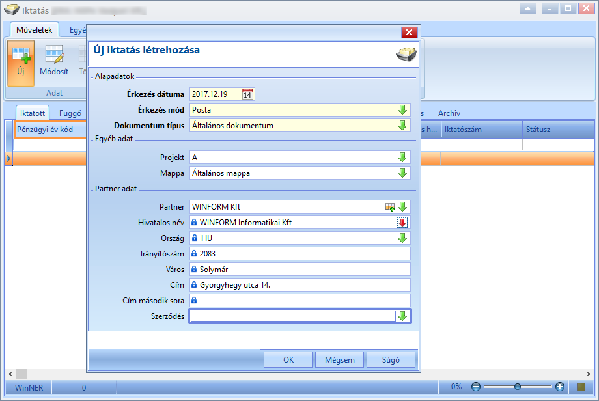The width and height of the screenshot is (599, 401).
Task: Click the Új ribbon button in Iktatás window
Action: [21, 63]
